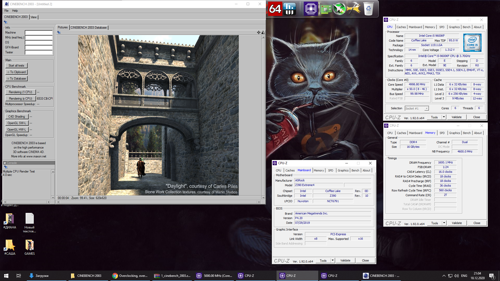Open AIDA64 from the desktop dock

[275, 9]
